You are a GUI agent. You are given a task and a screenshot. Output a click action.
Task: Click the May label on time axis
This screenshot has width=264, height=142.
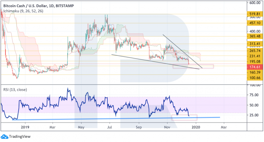[81, 127]
